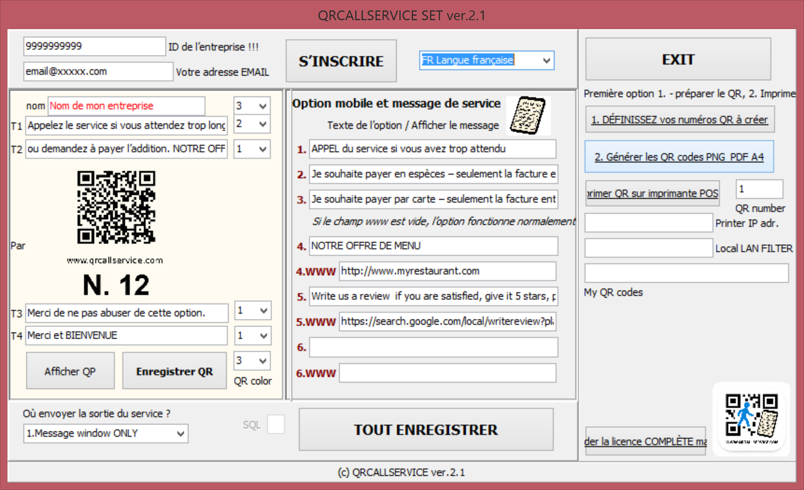Click the TOUT ENREGISTRER button
Viewport: 804px width, 490px height.
click(426, 430)
